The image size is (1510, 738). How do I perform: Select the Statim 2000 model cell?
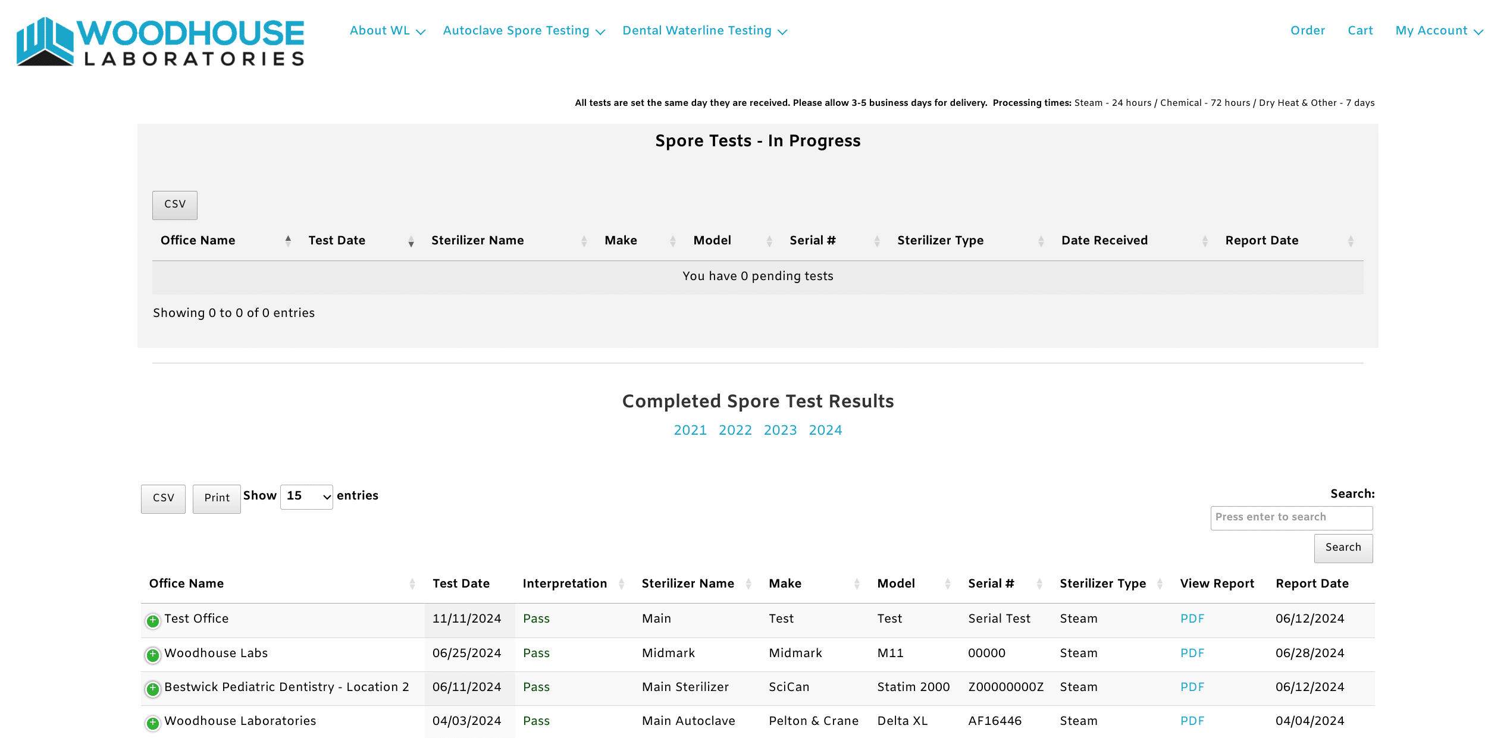coord(914,687)
